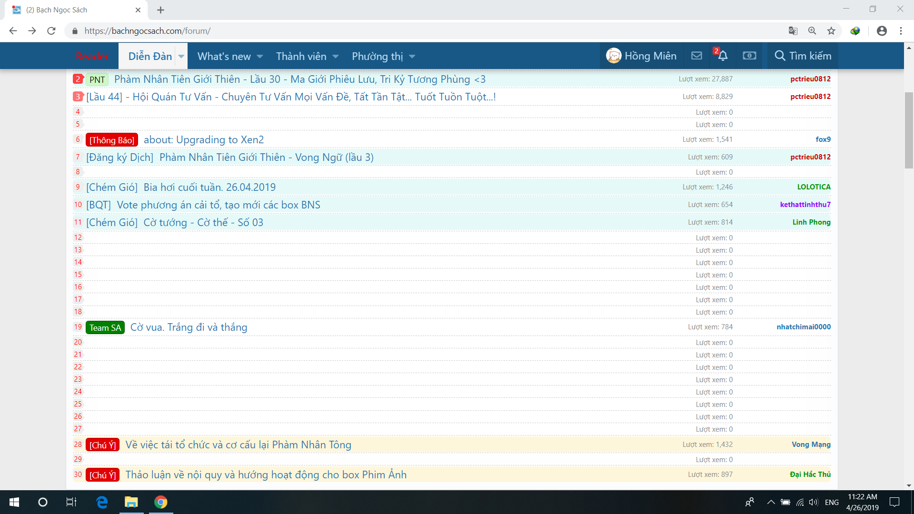The image size is (914, 514).
Task: Click the Google Translate icon in address bar
Action: click(x=793, y=31)
